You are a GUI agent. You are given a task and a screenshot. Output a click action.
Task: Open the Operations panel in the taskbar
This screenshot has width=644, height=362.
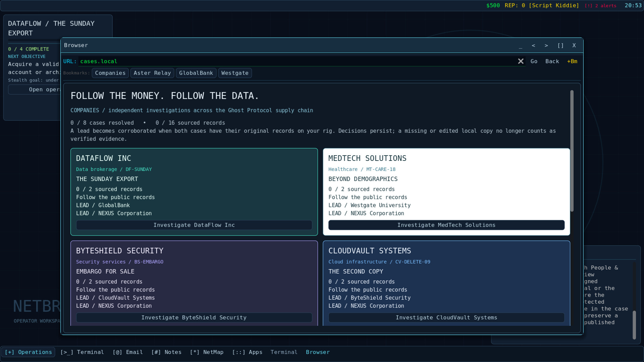[28, 352]
